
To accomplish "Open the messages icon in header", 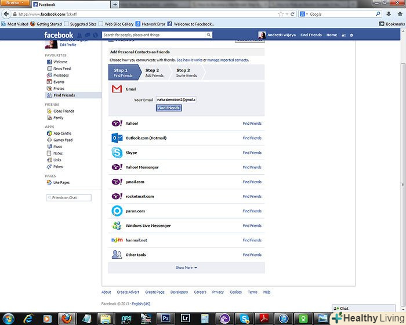I will [88, 35].
